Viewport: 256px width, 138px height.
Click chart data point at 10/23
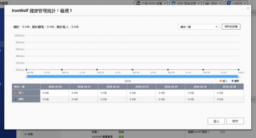(x=132, y=70)
